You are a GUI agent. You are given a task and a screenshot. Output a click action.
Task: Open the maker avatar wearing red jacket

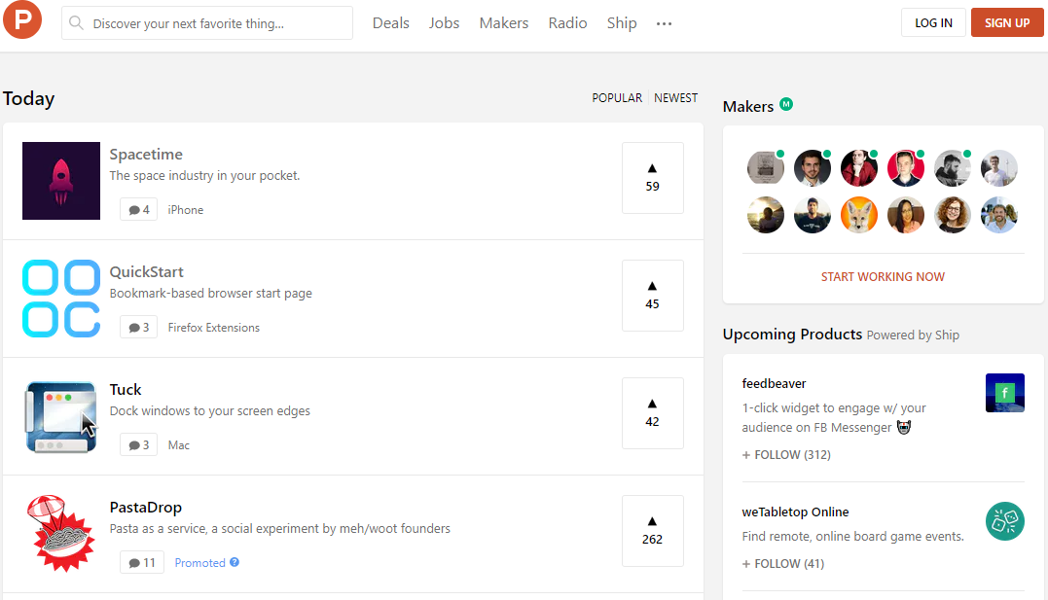[859, 167]
